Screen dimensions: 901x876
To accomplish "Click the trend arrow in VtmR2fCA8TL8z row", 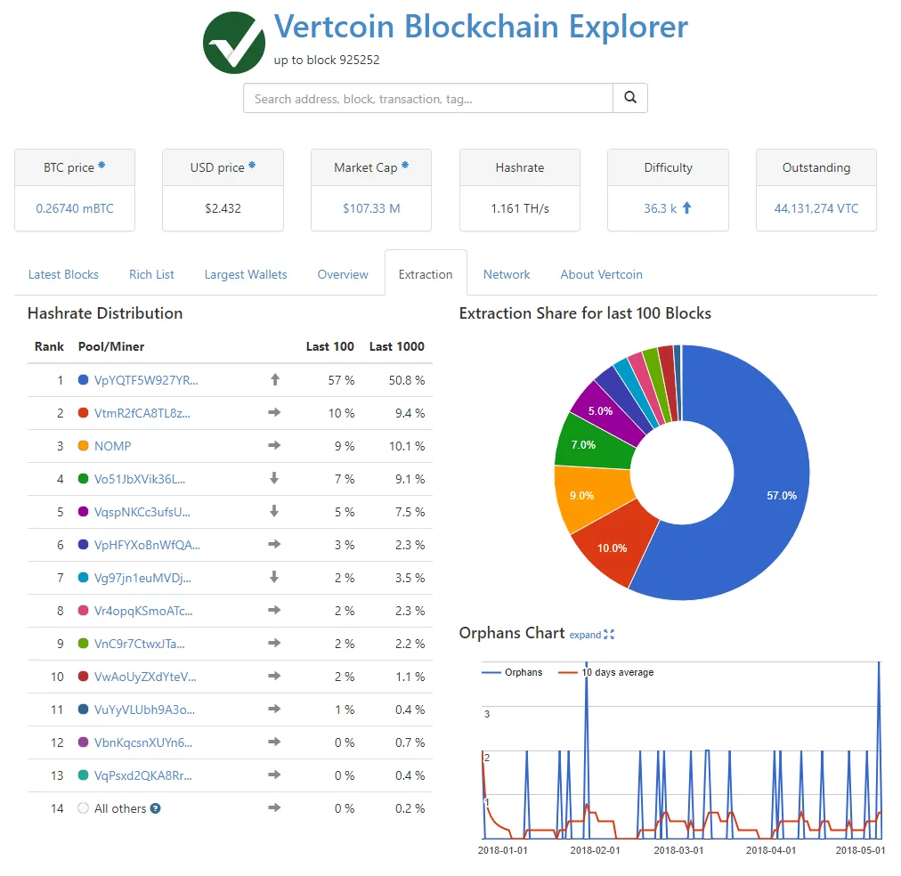I will (x=274, y=412).
